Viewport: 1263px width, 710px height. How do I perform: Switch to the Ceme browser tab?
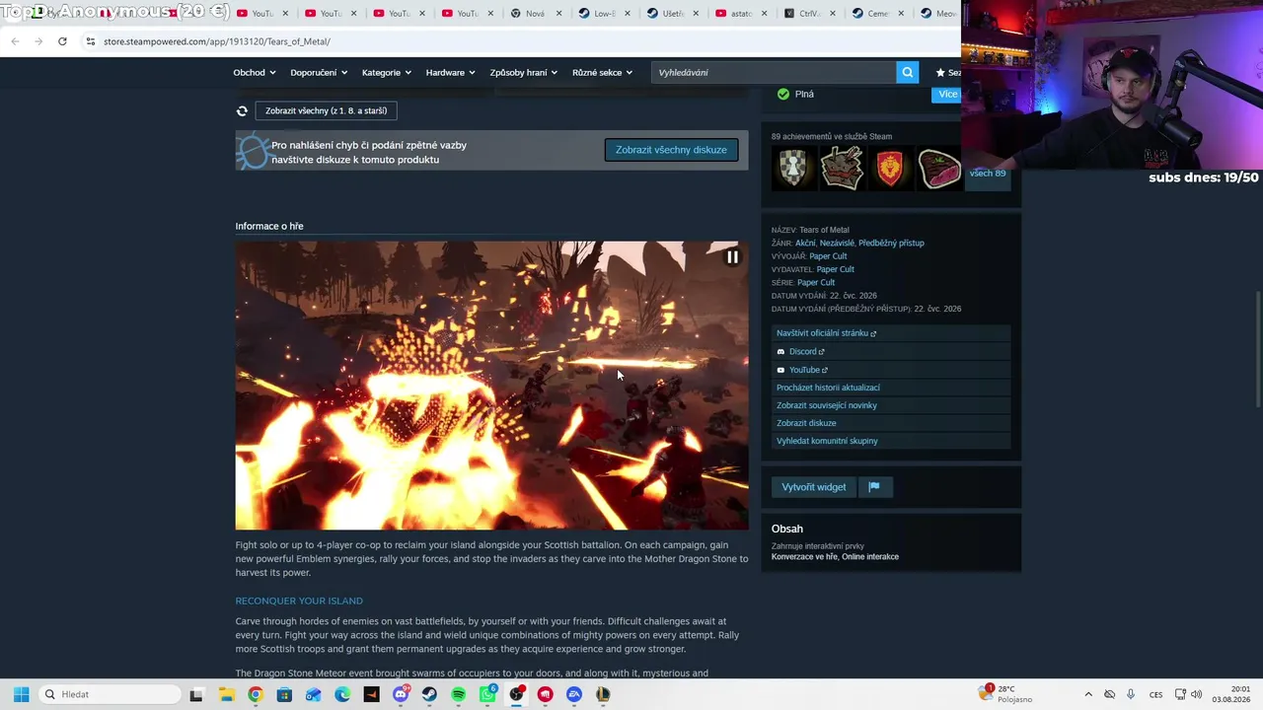(876, 14)
